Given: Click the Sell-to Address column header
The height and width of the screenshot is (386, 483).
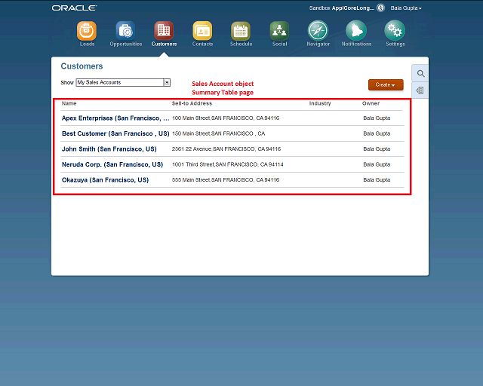Looking at the screenshot, I should [192, 103].
